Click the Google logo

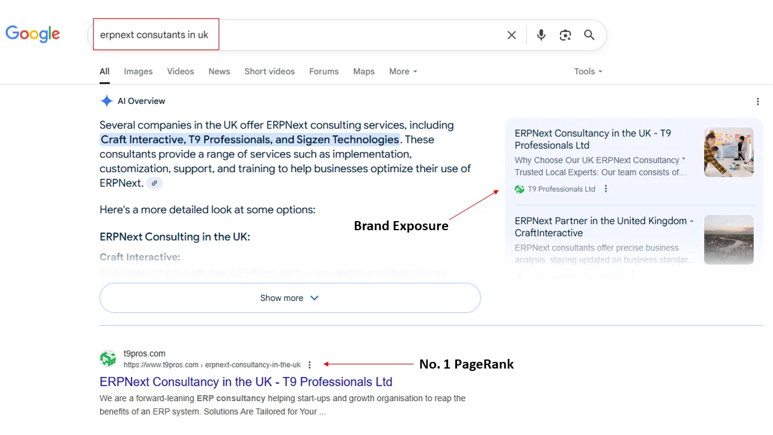click(33, 34)
